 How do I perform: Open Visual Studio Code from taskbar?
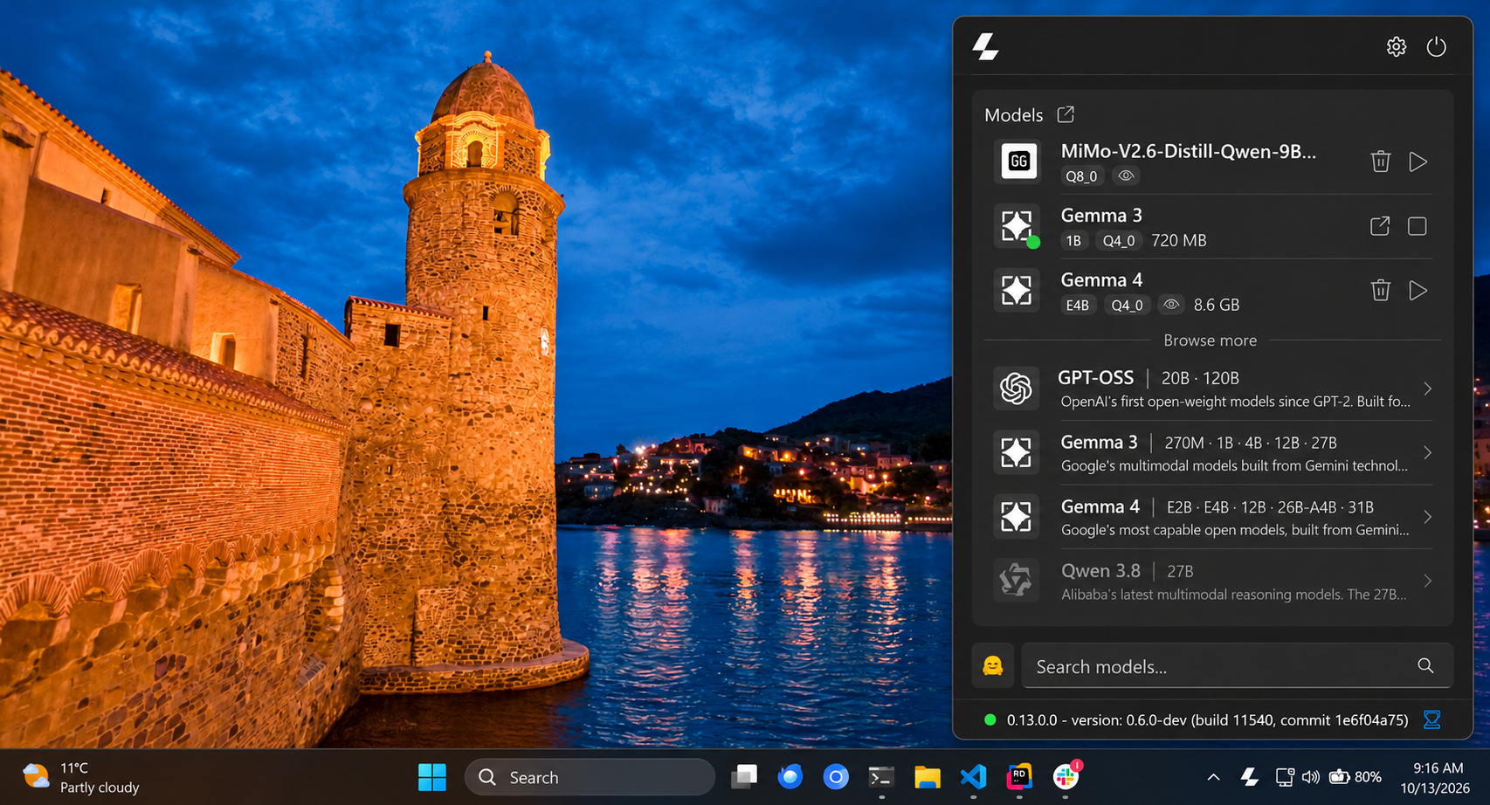pyautogui.click(x=973, y=776)
